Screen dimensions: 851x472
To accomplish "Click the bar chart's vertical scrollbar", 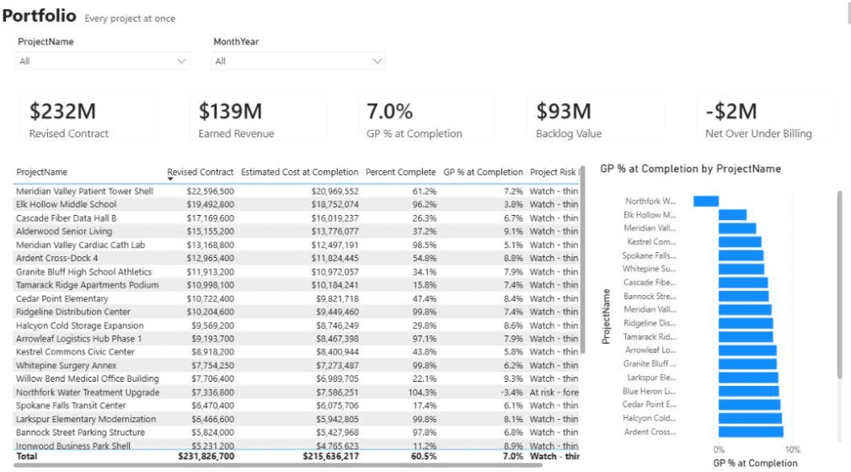I will click(839, 285).
